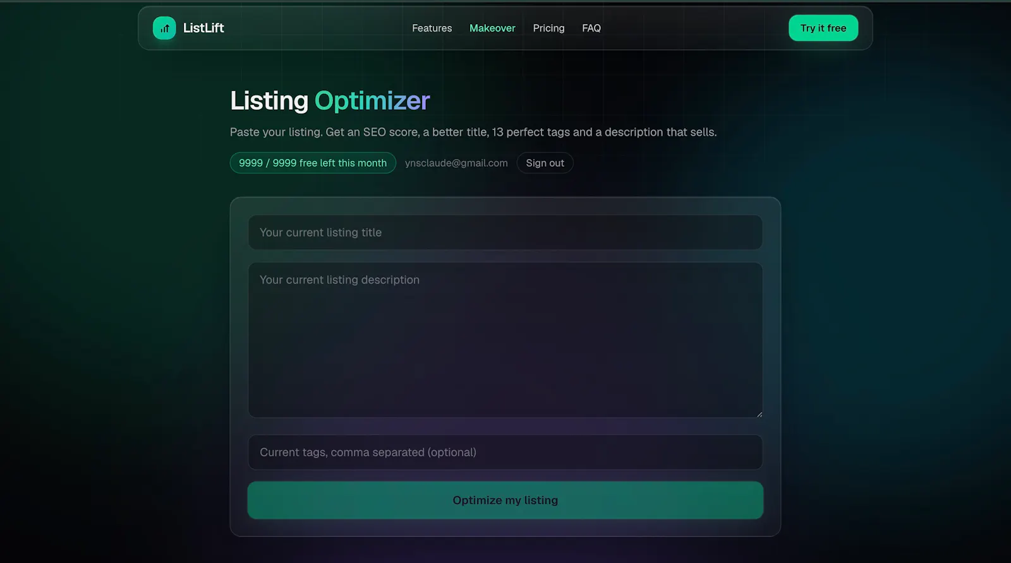
Task: Open the FAQ nav link
Action: pos(591,28)
